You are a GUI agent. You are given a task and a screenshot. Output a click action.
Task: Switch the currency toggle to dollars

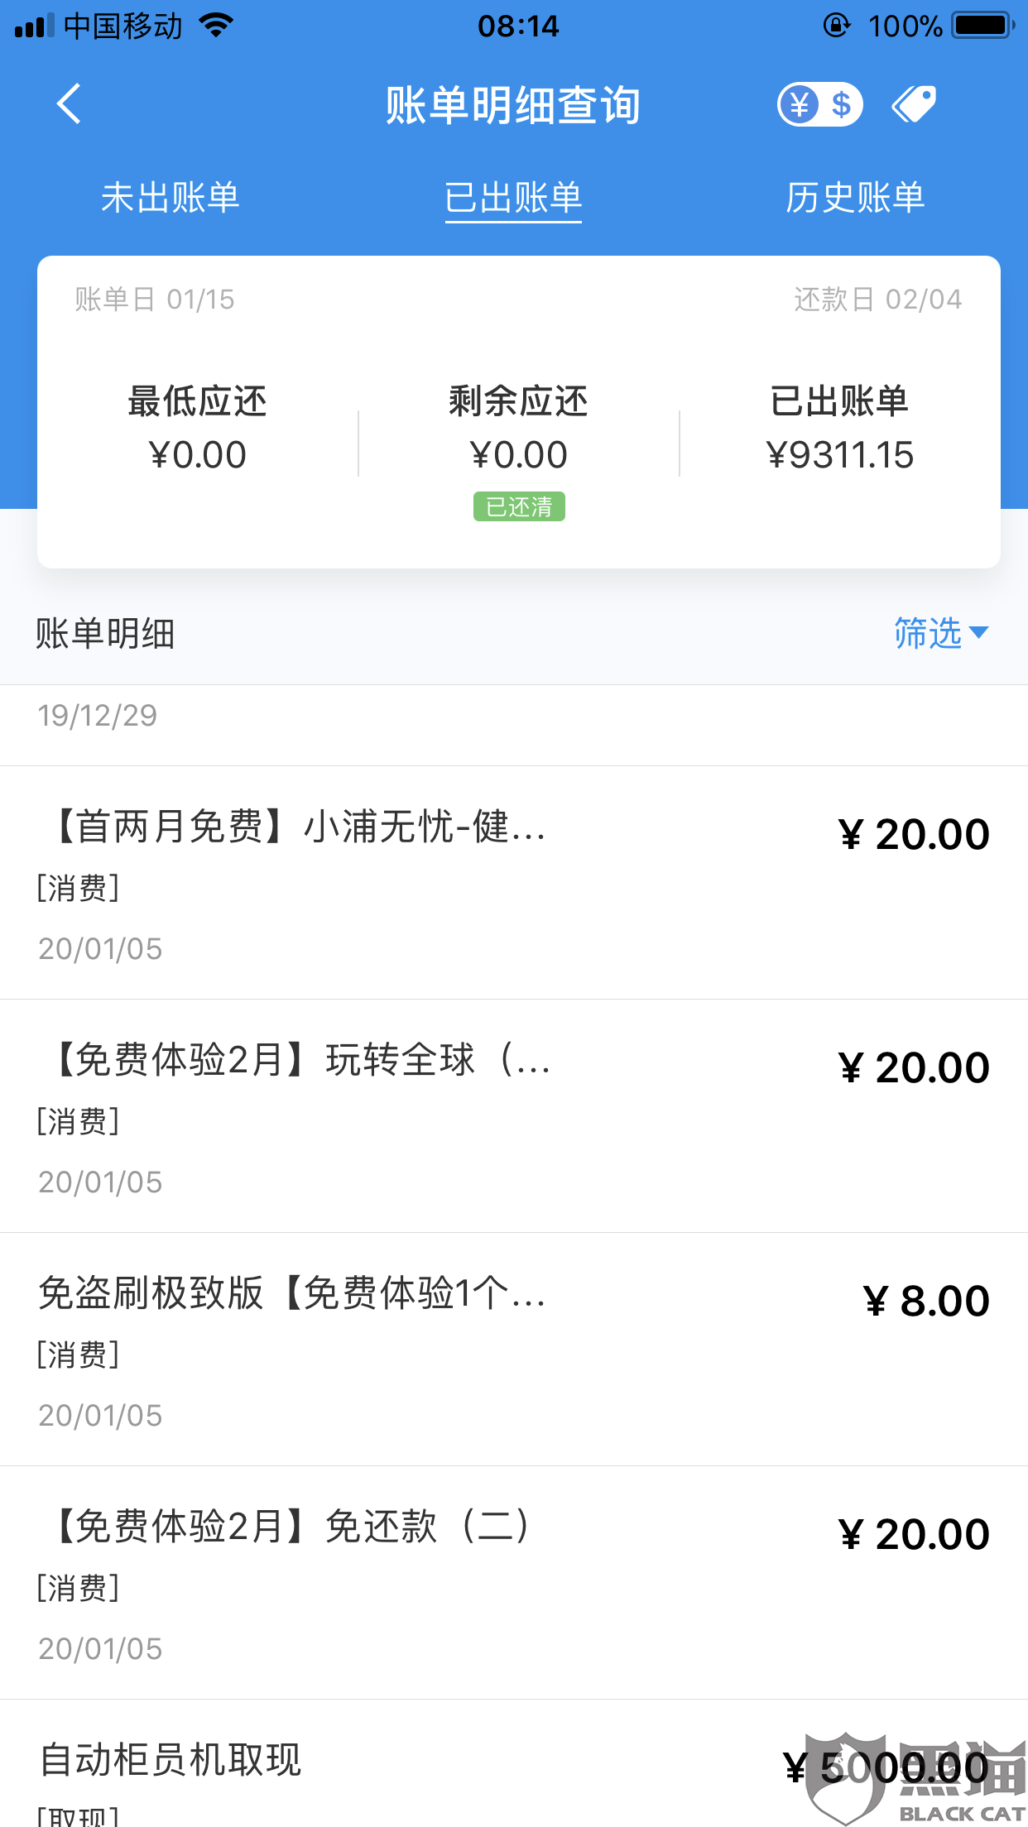pyautogui.click(x=842, y=104)
